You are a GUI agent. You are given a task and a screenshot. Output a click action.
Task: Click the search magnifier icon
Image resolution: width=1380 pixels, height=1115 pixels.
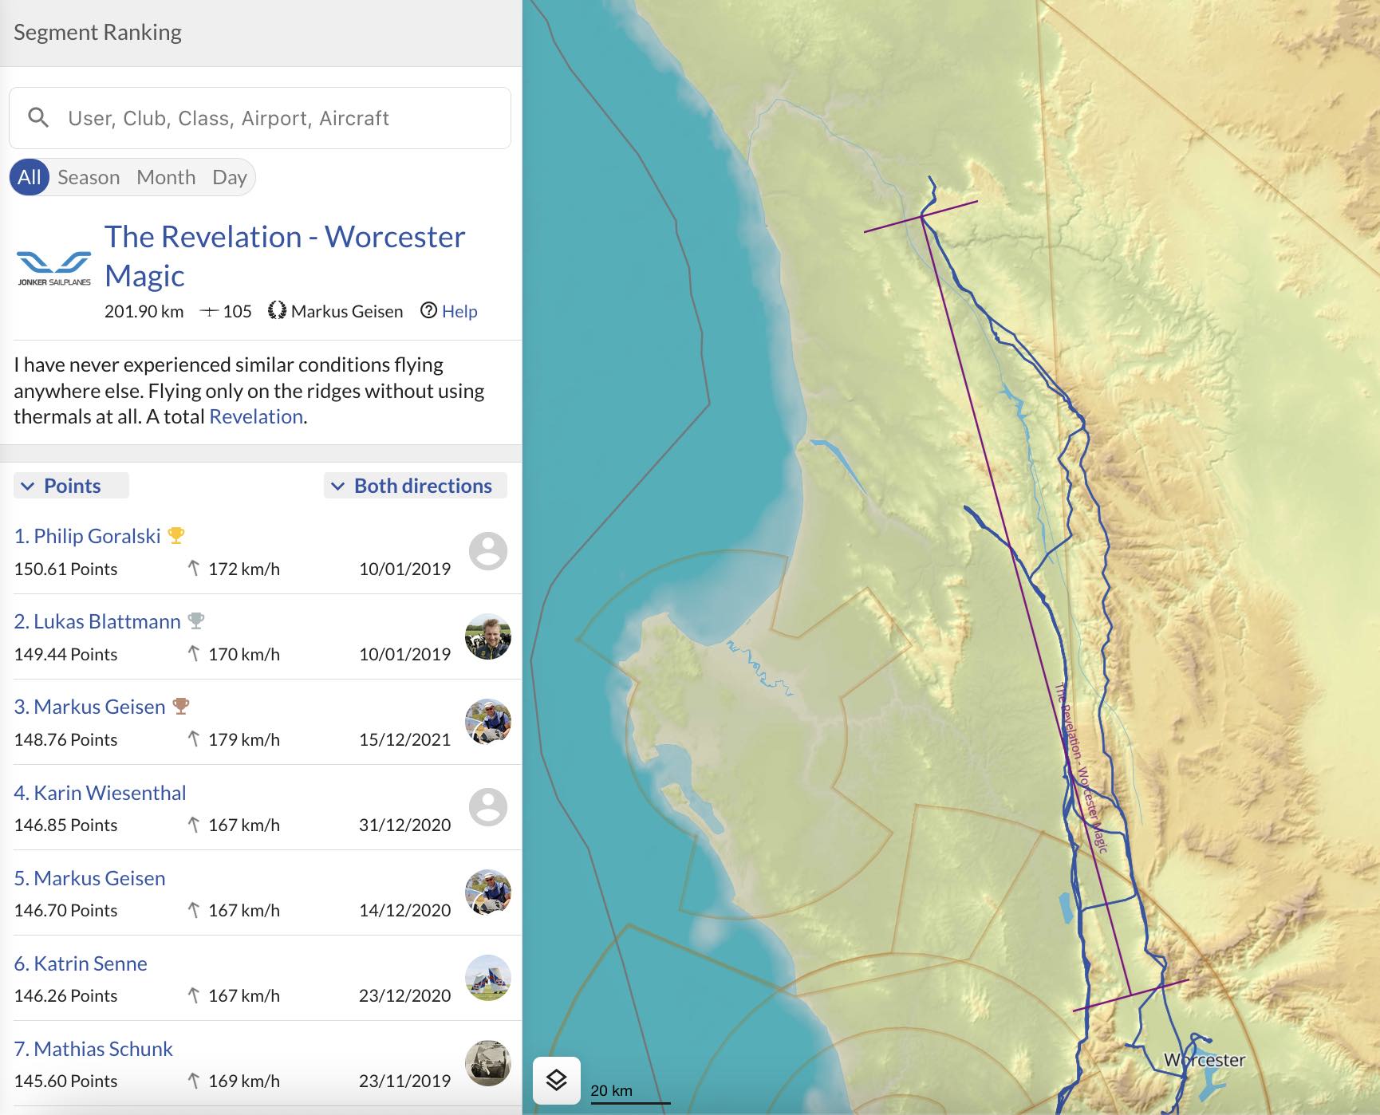coord(38,118)
